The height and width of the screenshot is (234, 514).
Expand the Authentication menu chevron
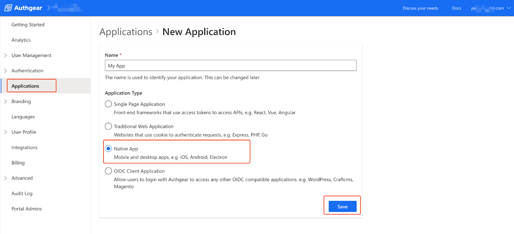(5, 71)
